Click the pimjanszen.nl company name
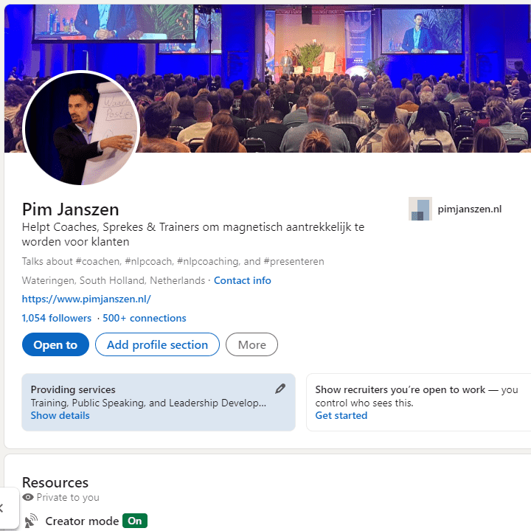 point(469,209)
